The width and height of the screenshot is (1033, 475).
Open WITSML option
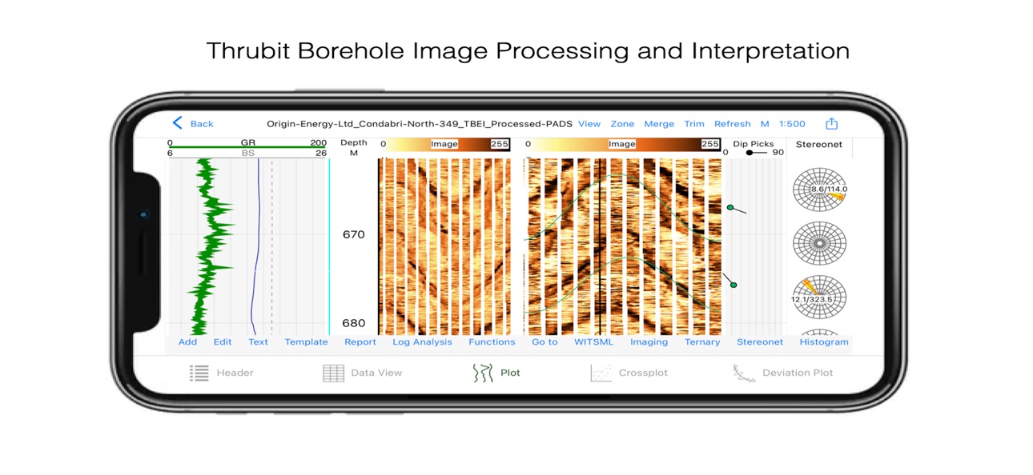[x=593, y=341]
